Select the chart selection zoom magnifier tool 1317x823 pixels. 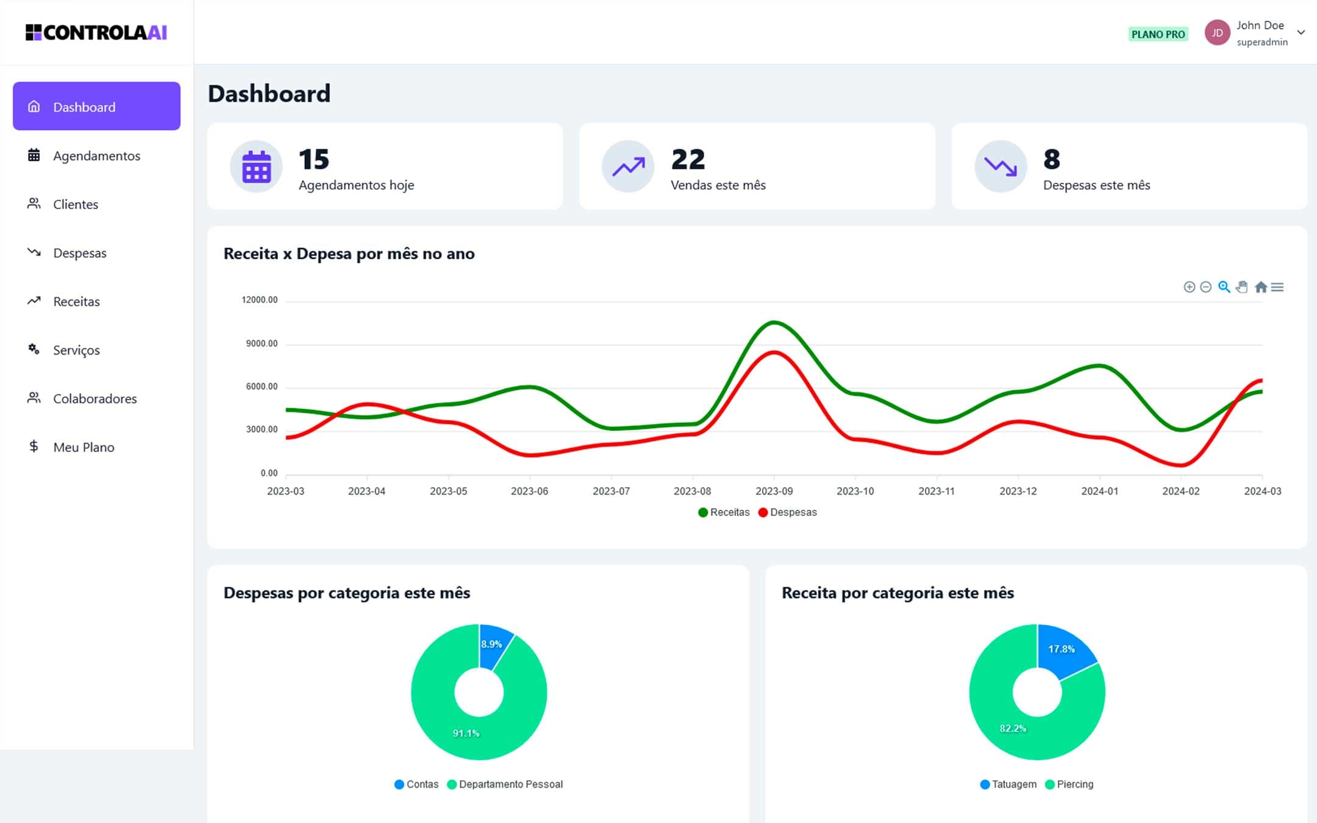[1224, 287]
